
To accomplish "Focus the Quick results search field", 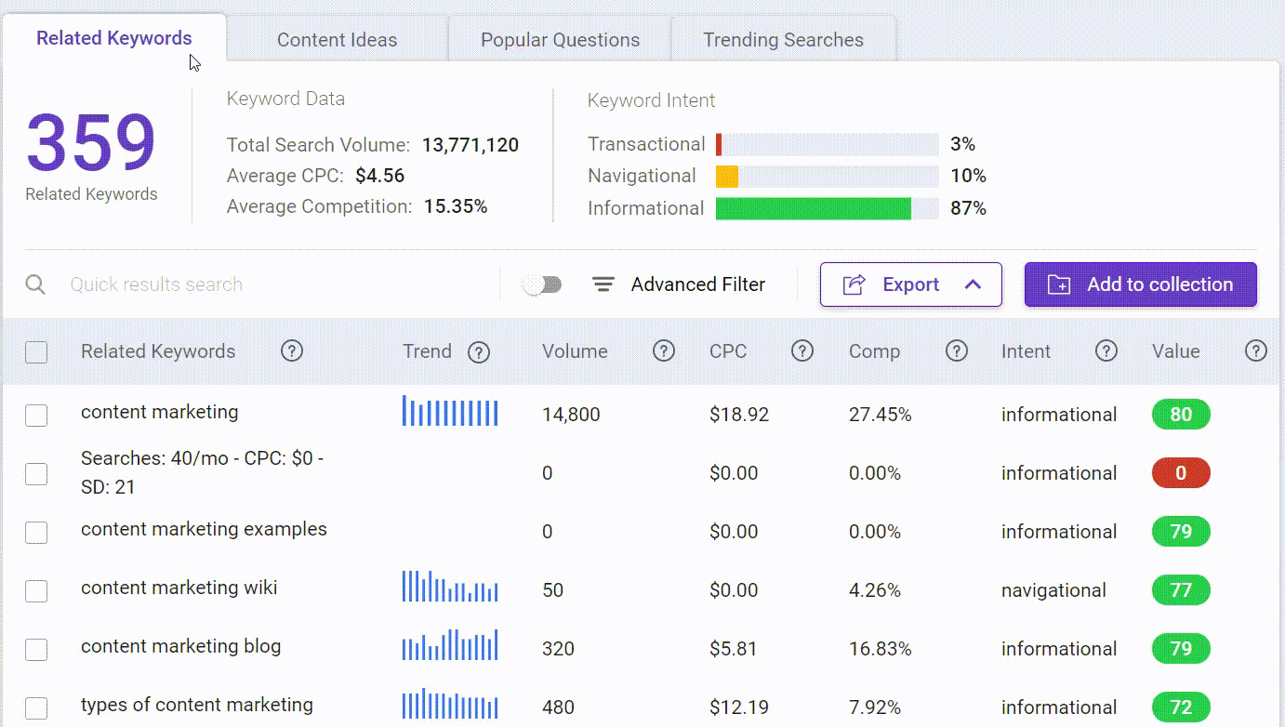I will tap(279, 284).
